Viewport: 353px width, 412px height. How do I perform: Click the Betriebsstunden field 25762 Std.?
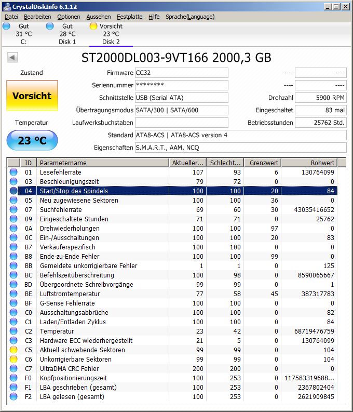[321, 123]
